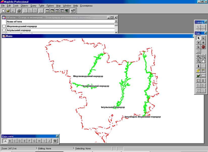The image size is (208, 152).
Task: Pick the Info tool in Main palette
Action: click(x=198, y=66)
